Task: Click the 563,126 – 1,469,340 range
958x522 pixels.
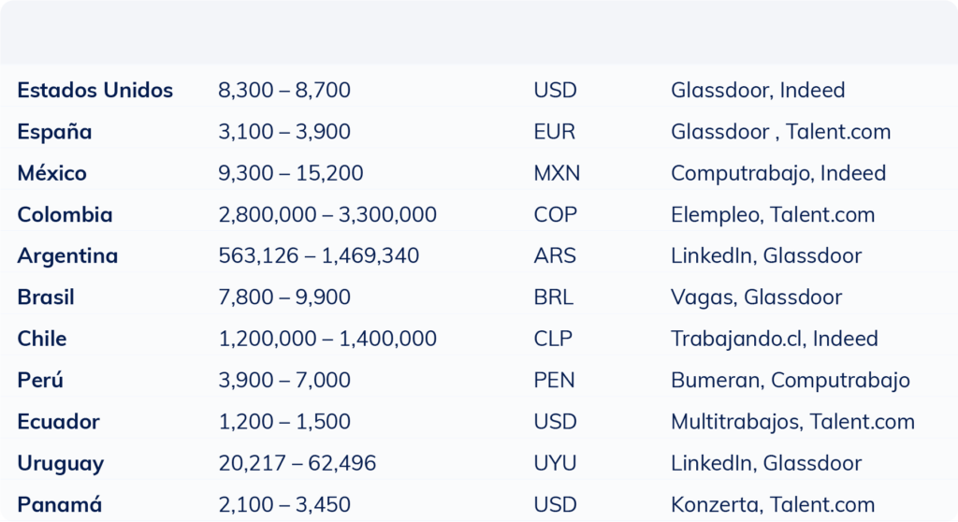Action: click(318, 256)
